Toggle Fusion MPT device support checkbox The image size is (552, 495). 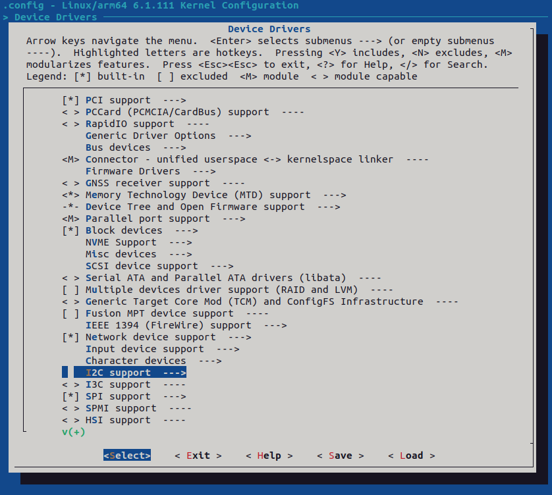point(70,313)
